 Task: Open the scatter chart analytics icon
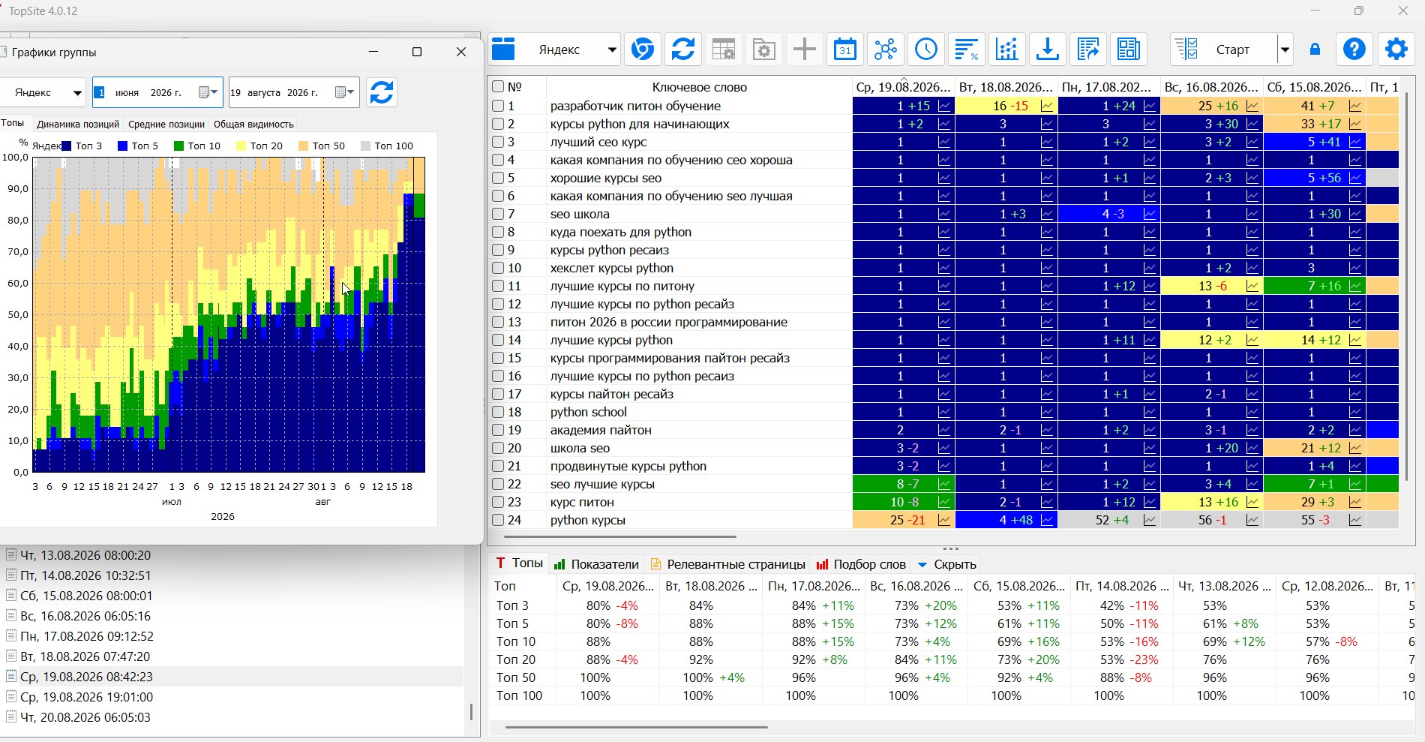tap(1007, 50)
